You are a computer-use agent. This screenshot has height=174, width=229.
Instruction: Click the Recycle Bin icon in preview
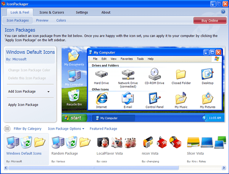(74, 96)
